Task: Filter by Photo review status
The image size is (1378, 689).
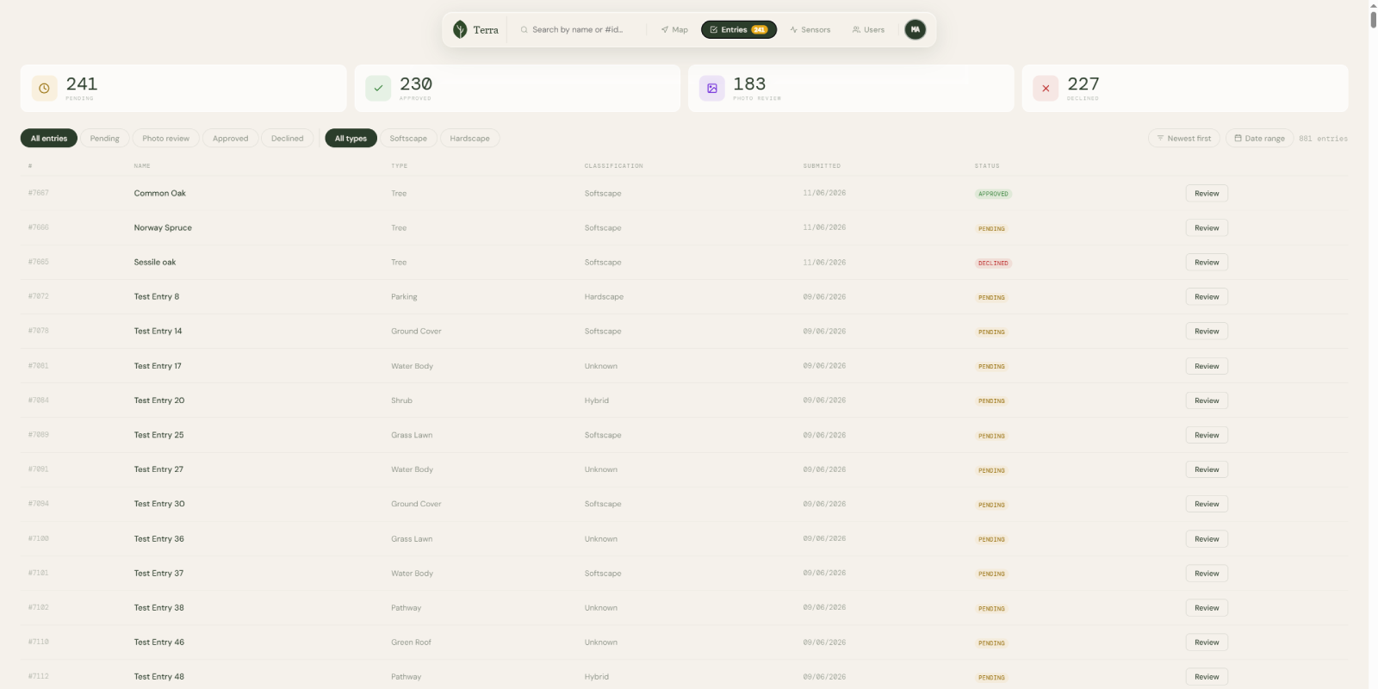Action: point(166,138)
